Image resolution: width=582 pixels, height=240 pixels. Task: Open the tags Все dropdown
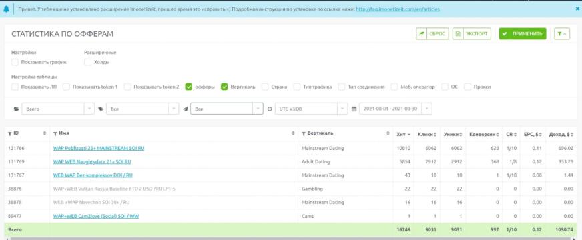click(143, 109)
